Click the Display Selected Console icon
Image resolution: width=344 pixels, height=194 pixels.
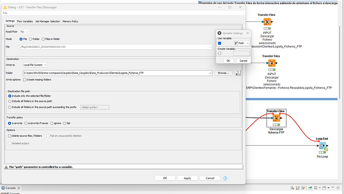click(316, 188)
